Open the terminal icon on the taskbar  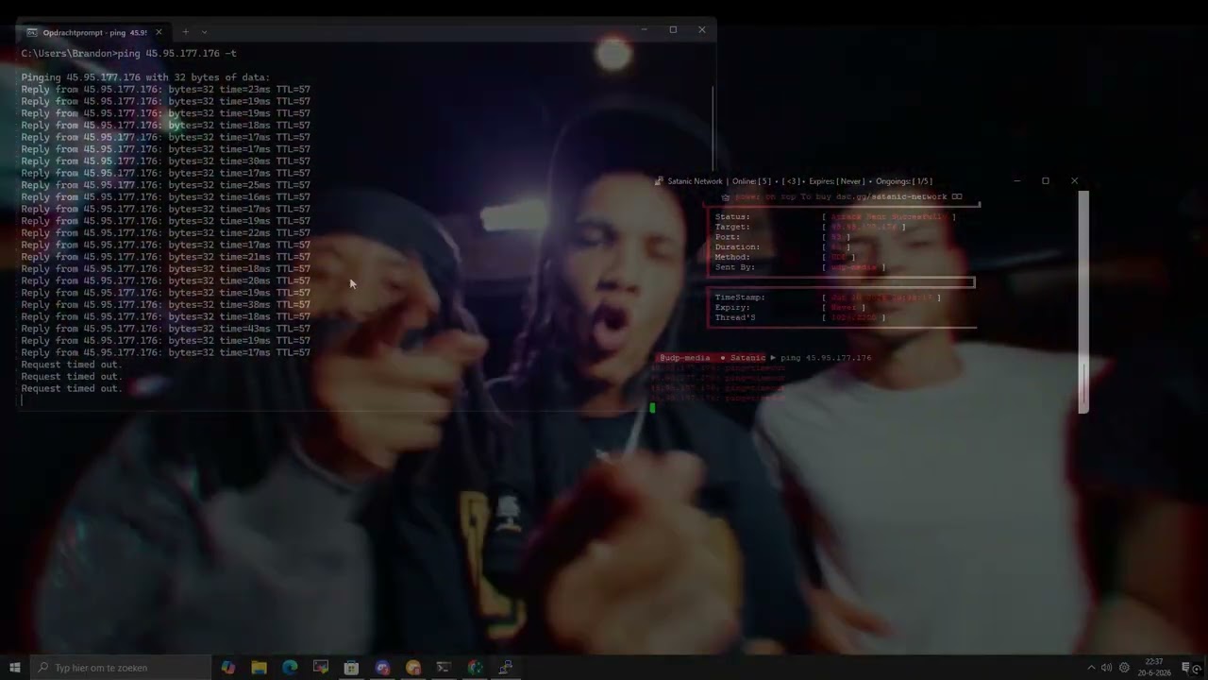pos(444,668)
